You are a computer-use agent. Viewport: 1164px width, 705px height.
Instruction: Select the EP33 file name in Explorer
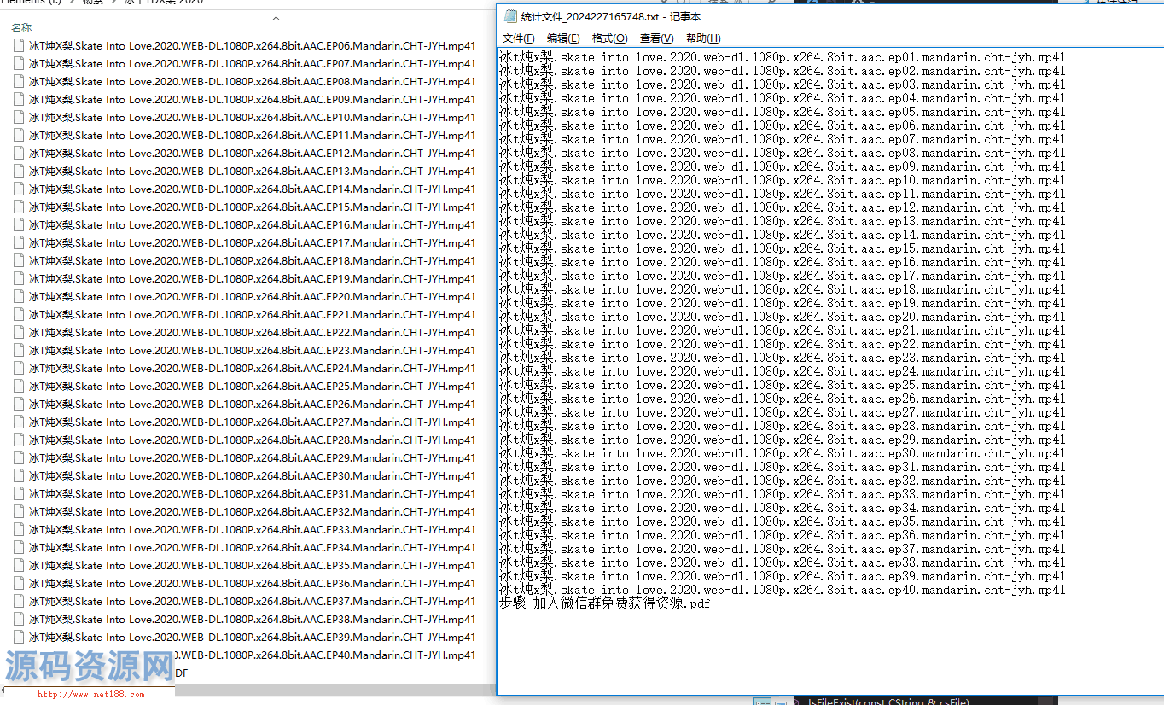click(x=253, y=529)
